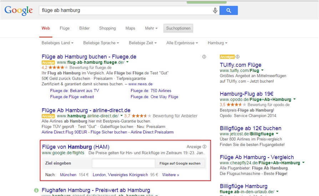The width and height of the screenshot is (319, 196).
Task: Select 'London, Vereinigtes Königreich' destination link
Action: [120, 175]
